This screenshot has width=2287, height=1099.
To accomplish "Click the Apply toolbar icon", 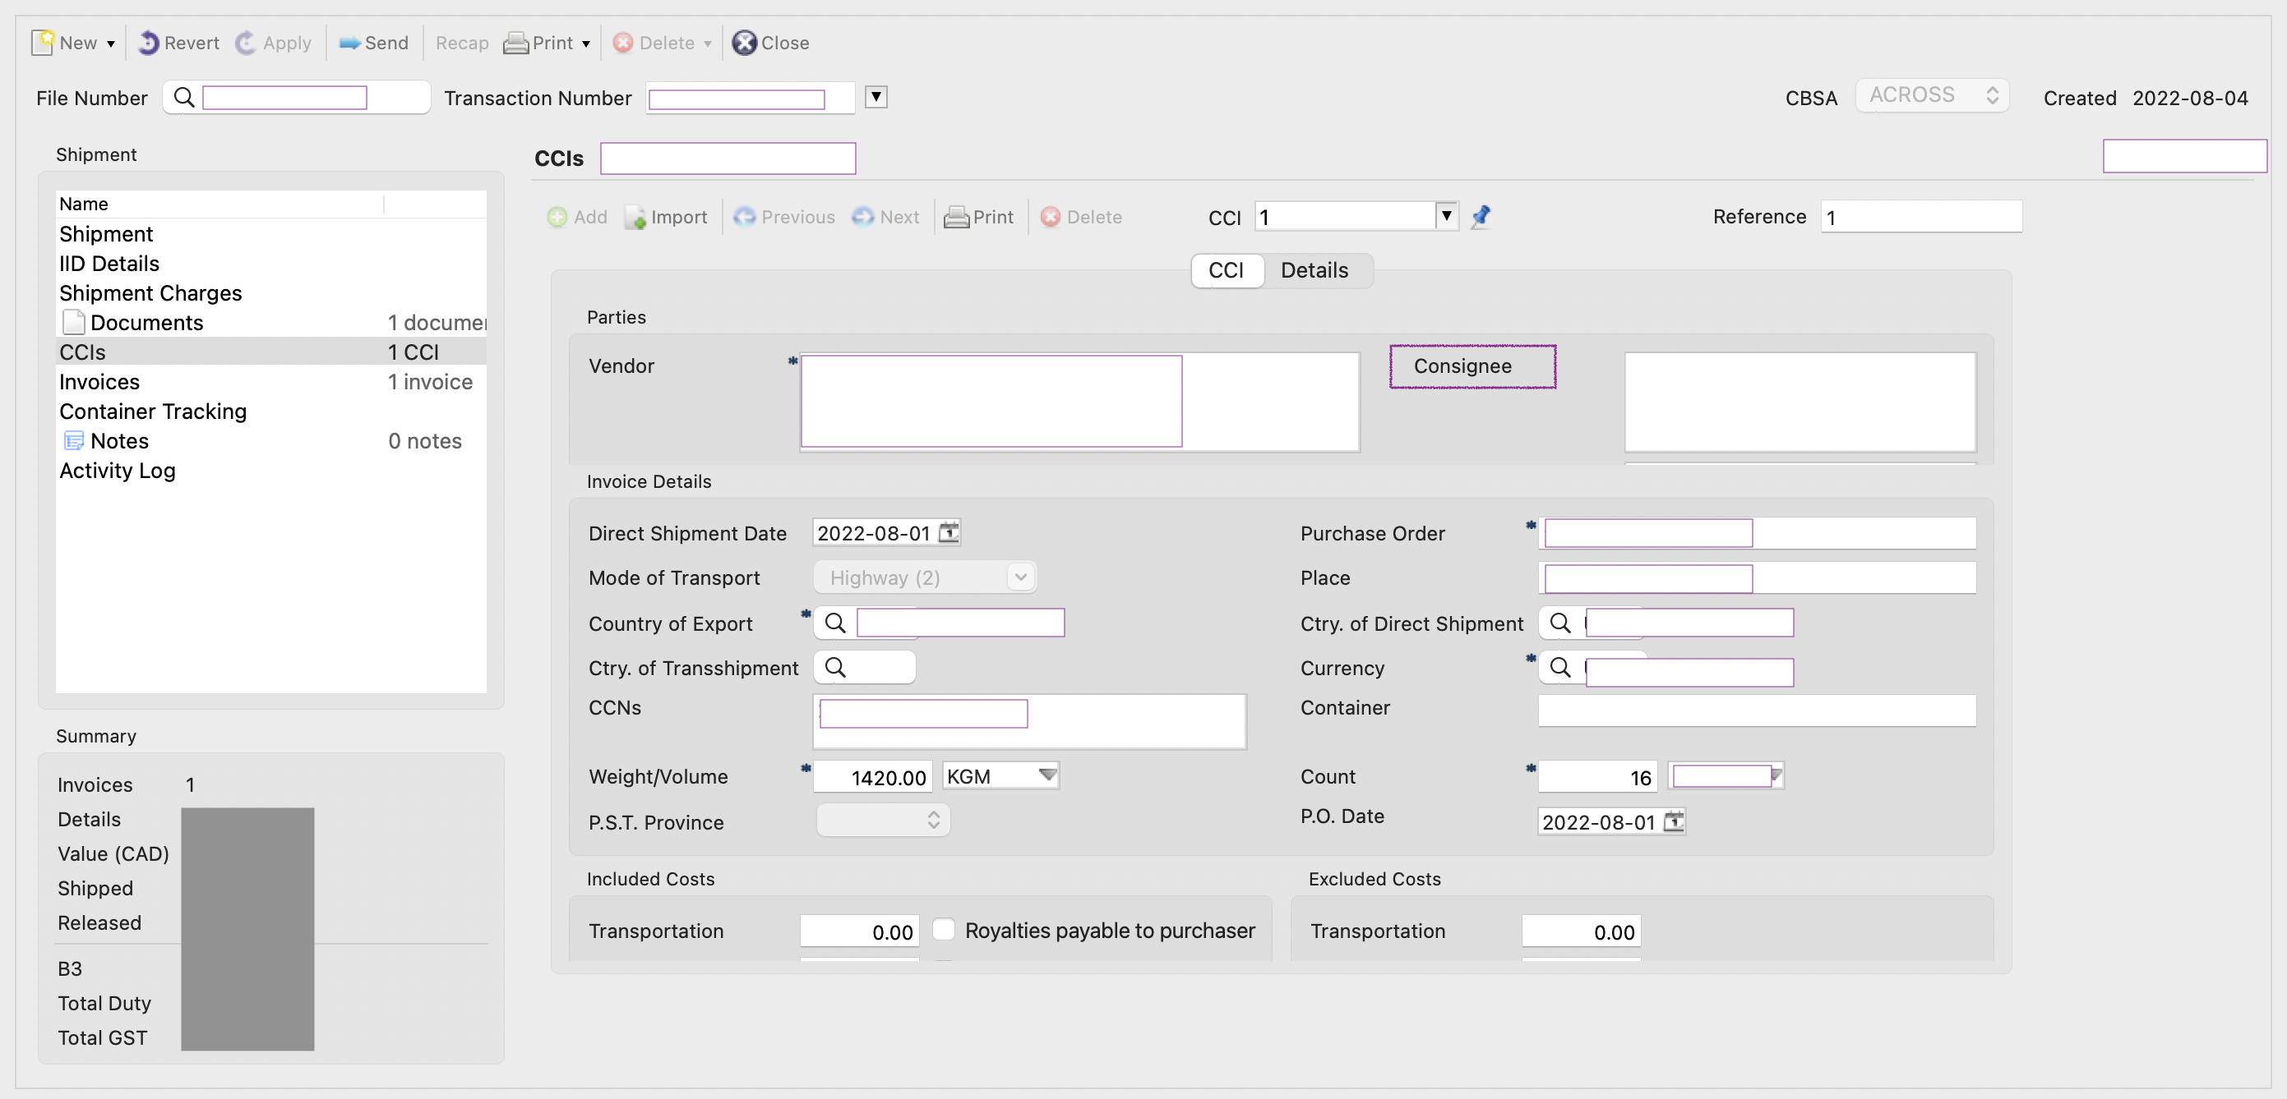I will coord(246,43).
